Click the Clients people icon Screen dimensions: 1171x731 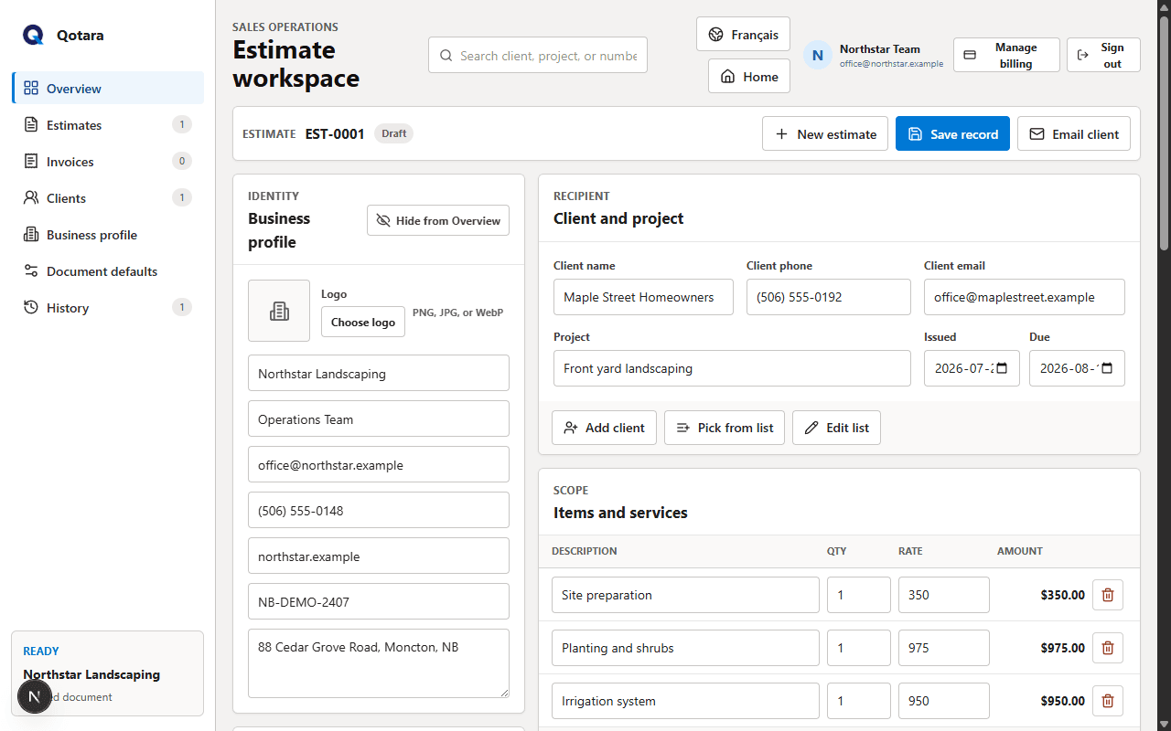click(x=31, y=197)
